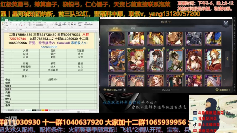This screenshot has height=133, width=237.
Task: Select the yellow sheet tab in Excel
Action: 43,110
